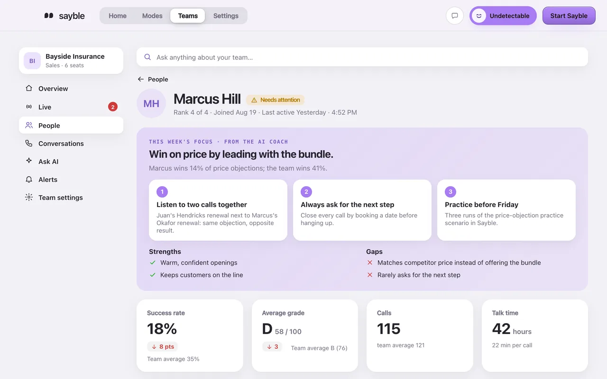Click the red Live notification badge
Viewport: 607px width, 379px height.
click(x=113, y=107)
